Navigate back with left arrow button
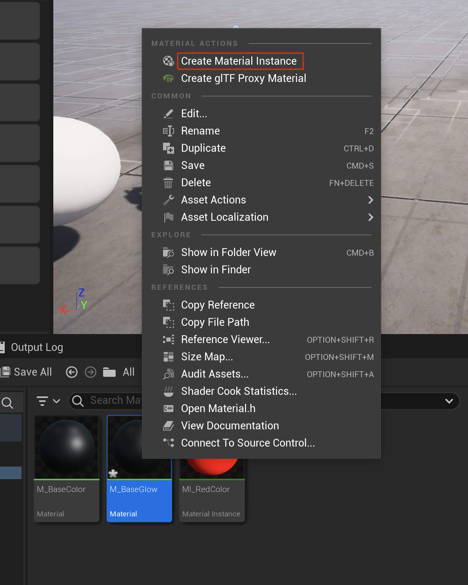The image size is (468, 585). [72, 372]
